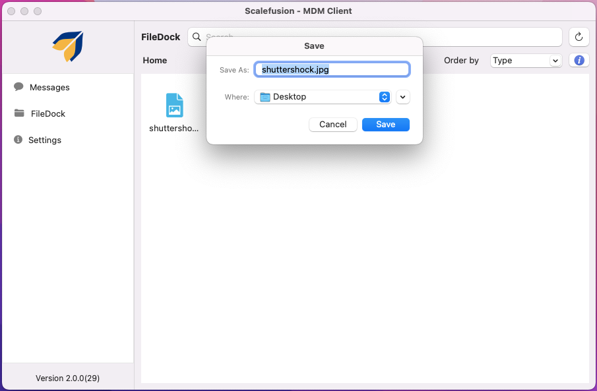
Task: Click the Home breadcrumb
Action: [x=154, y=60]
